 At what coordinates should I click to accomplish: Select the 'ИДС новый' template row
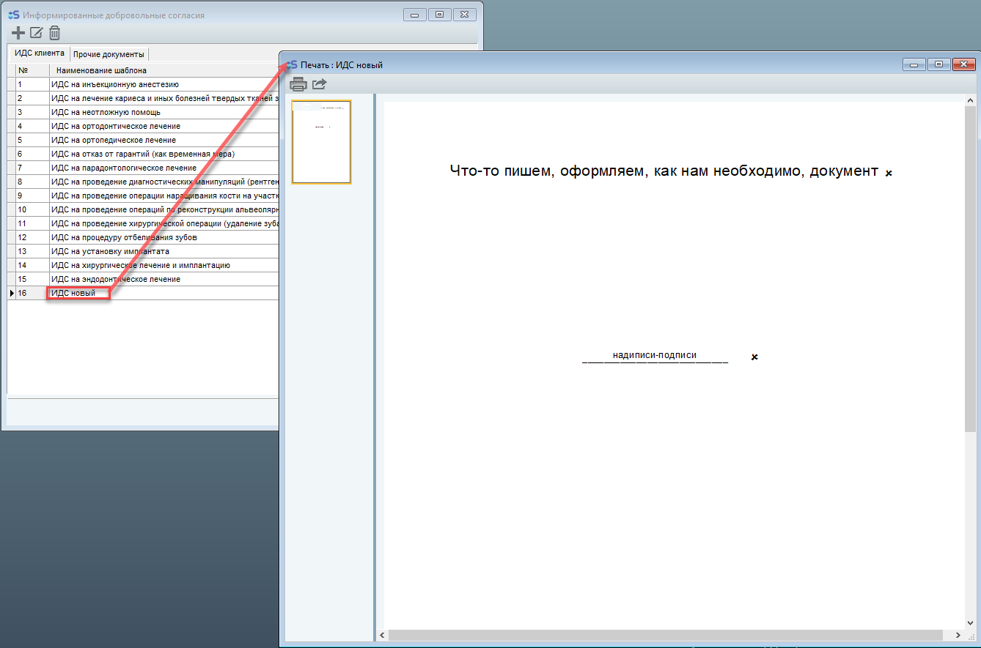tap(73, 293)
